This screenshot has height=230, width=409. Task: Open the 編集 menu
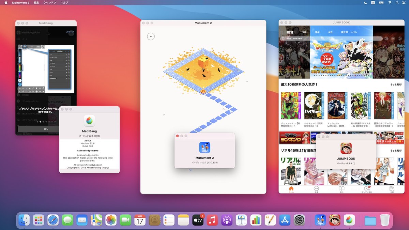(x=36, y=2)
